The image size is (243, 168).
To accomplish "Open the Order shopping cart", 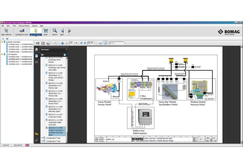I will click(x=46, y=32).
